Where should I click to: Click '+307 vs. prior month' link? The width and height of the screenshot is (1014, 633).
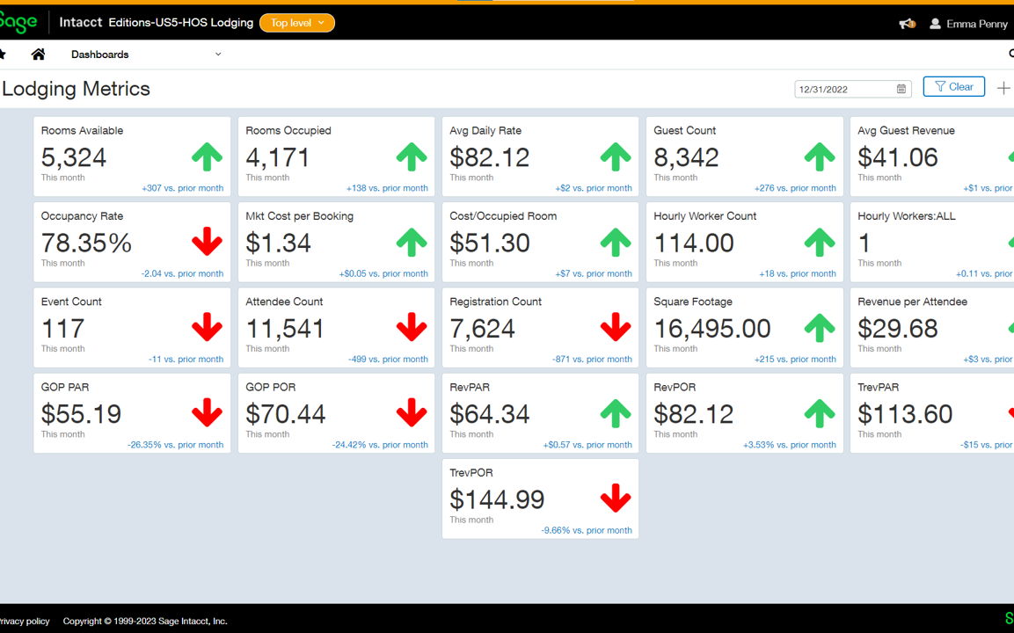183,188
